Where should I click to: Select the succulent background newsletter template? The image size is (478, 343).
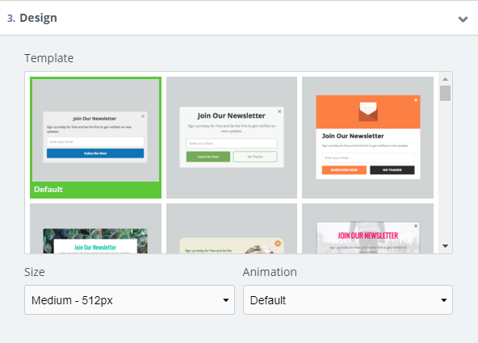tap(95, 228)
